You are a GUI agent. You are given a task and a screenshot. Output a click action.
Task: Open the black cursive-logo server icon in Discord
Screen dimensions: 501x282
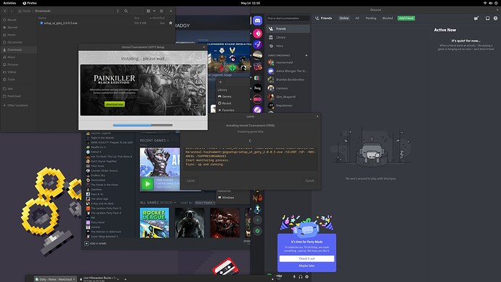[x=258, y=88]
